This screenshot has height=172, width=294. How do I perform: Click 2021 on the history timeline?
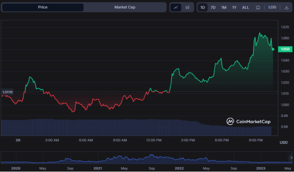point(98,168)
